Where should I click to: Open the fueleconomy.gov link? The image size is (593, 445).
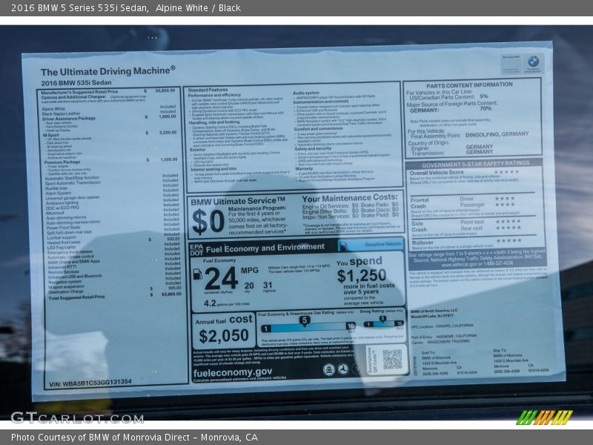pyautogui.click(x=233, y=372)
